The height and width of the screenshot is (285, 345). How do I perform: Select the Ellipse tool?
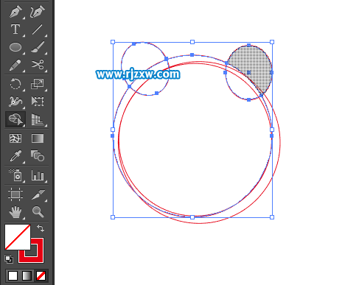coord(15,47)
